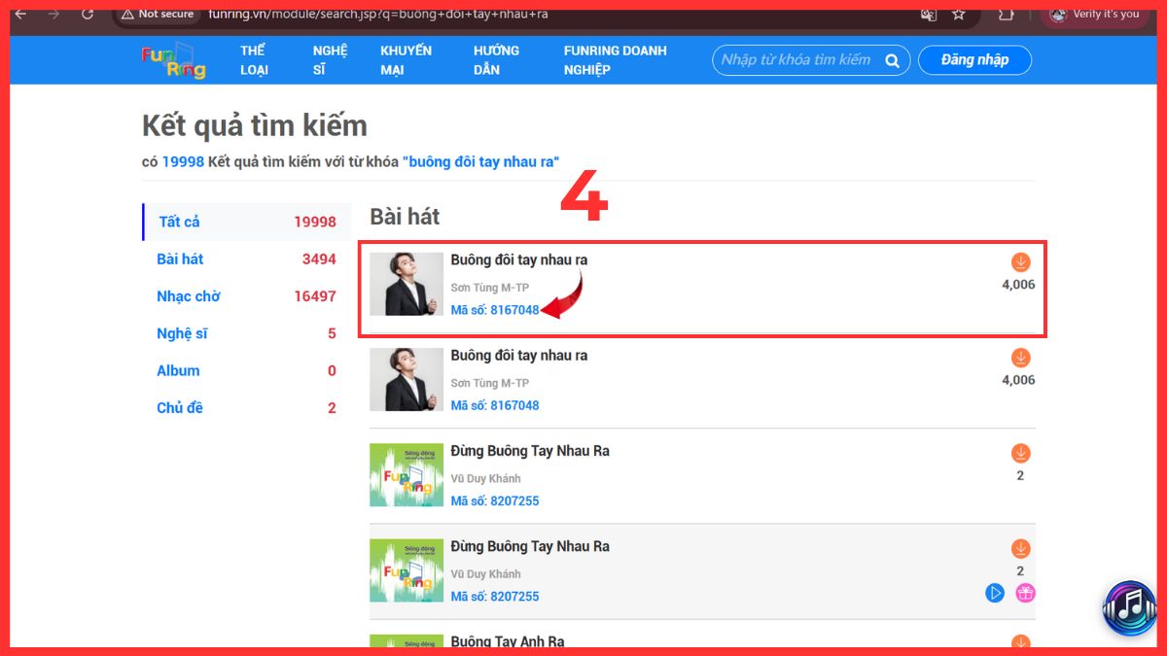The height and width of the screenshot is (656, 1167).
Task: Click the pink gift icon
Action: (1025, 593)
